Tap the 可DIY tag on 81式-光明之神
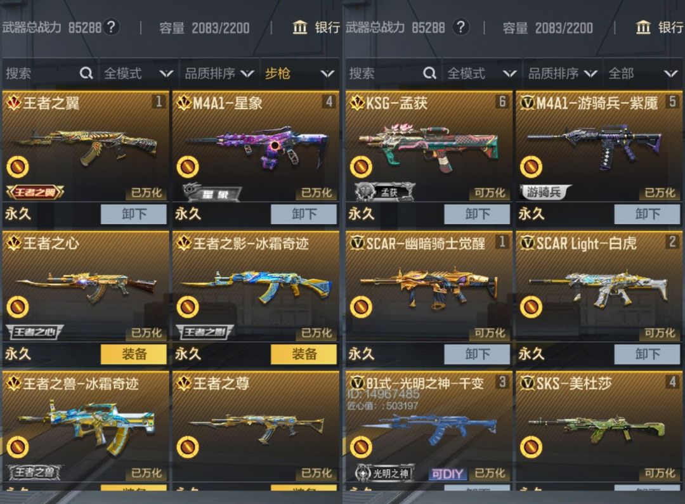This screenshot has height=504, width=685. [448, 474]
